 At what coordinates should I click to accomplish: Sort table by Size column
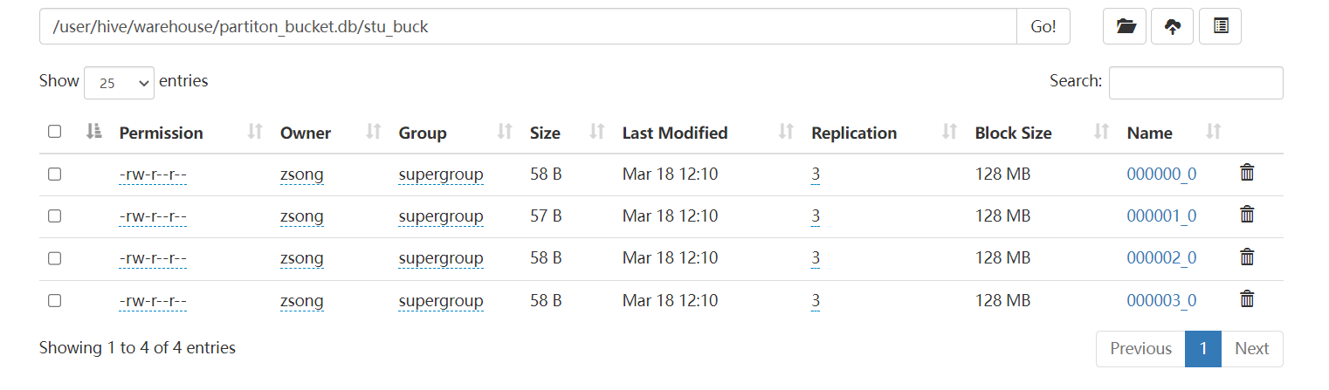(x=545, y=133)
